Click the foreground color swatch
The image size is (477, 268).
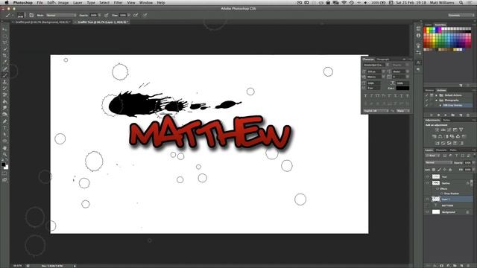click(x=3, y=165)
